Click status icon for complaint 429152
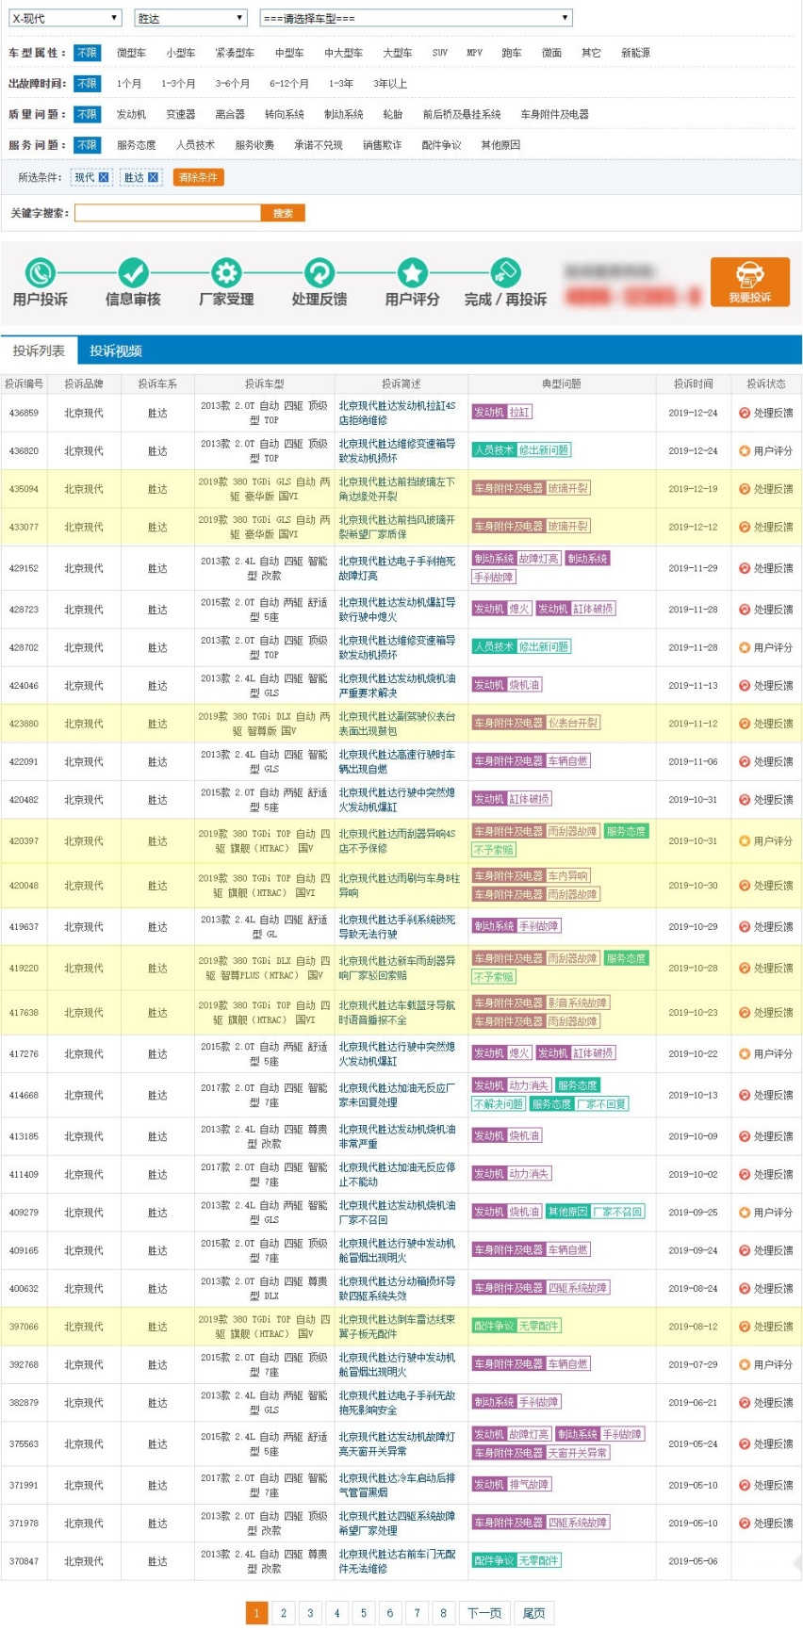The width and height of the screenshot is (803, 1630). pyautogui.click(x=745, y=568)
